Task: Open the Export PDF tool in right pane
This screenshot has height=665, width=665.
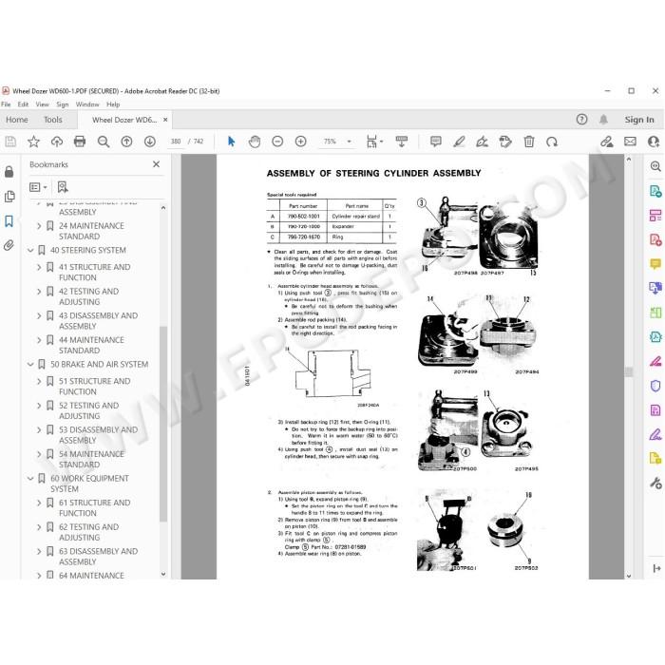Action: tap(655, 191)
